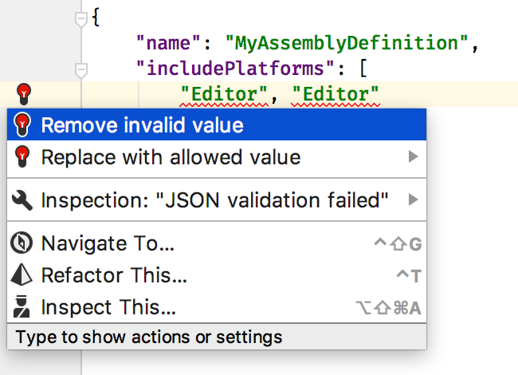
Task: Select Remove invalid value
Action: 217,124
